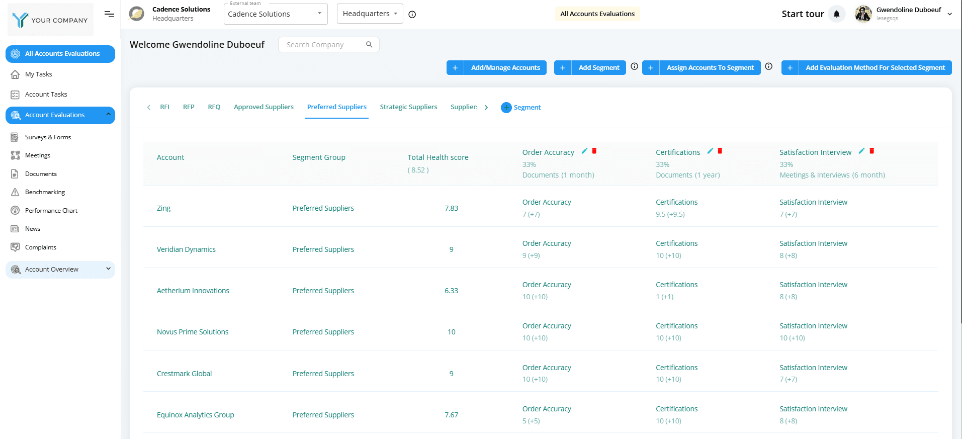Click pencil icon beside Satisfaction Interview
Image resolution: width=962 pixels, height=439 pixels.
point(861,151)
